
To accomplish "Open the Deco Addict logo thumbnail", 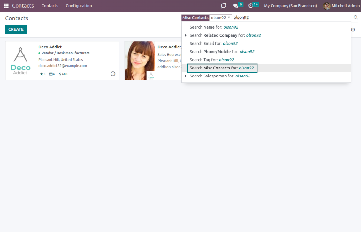I will pos(21,61).
